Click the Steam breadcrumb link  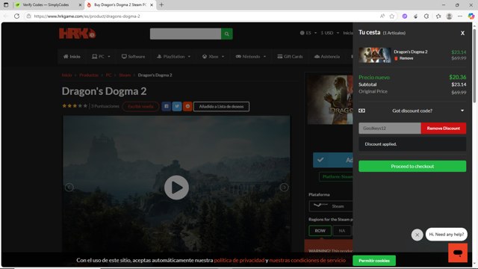click(125, 75)
